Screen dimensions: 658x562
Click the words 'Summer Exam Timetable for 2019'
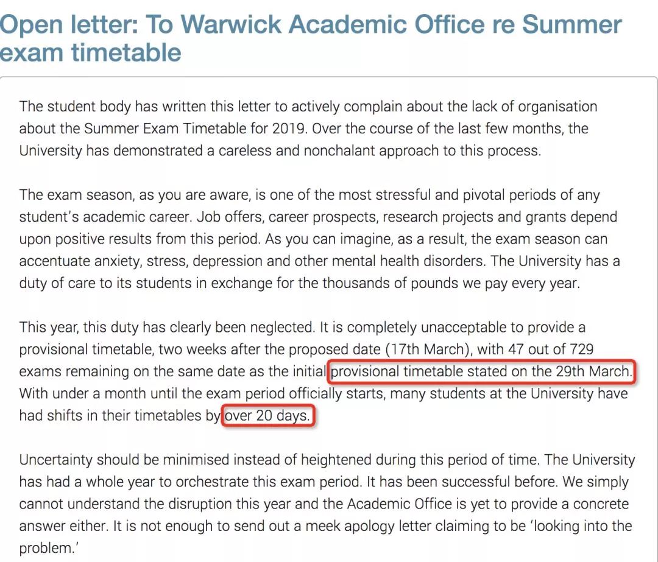196,128
